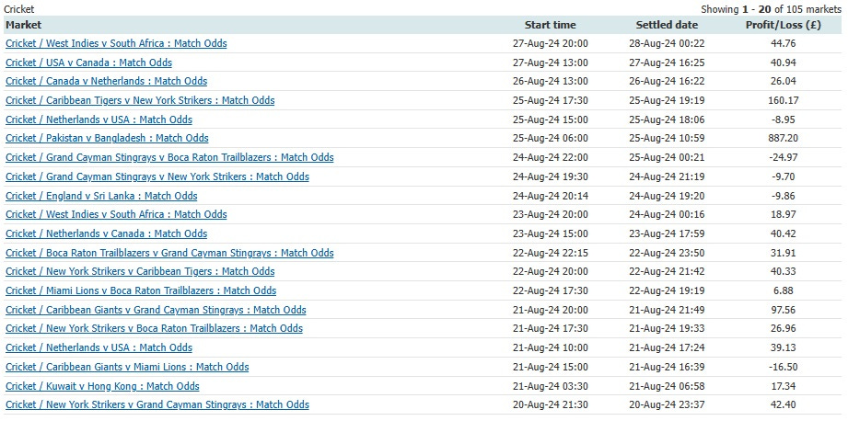Viewport: 848px width, 421px height.
Task: Click start time 26-Aug-24 13:00
Action: point(550,82)
